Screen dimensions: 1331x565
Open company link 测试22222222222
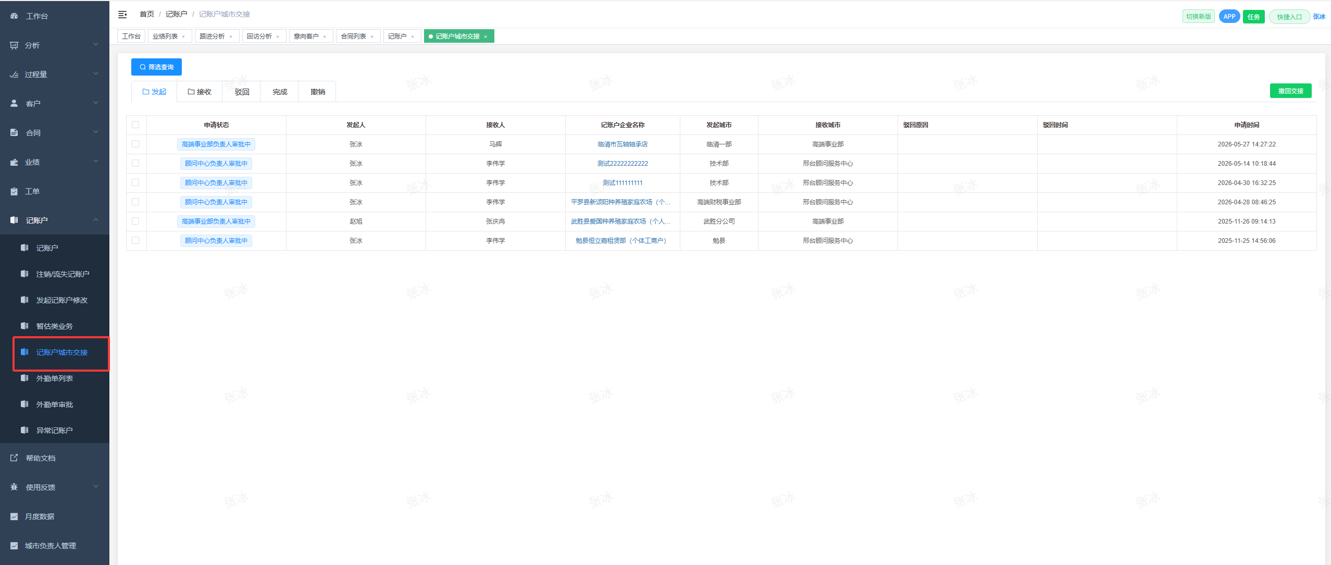623,164
